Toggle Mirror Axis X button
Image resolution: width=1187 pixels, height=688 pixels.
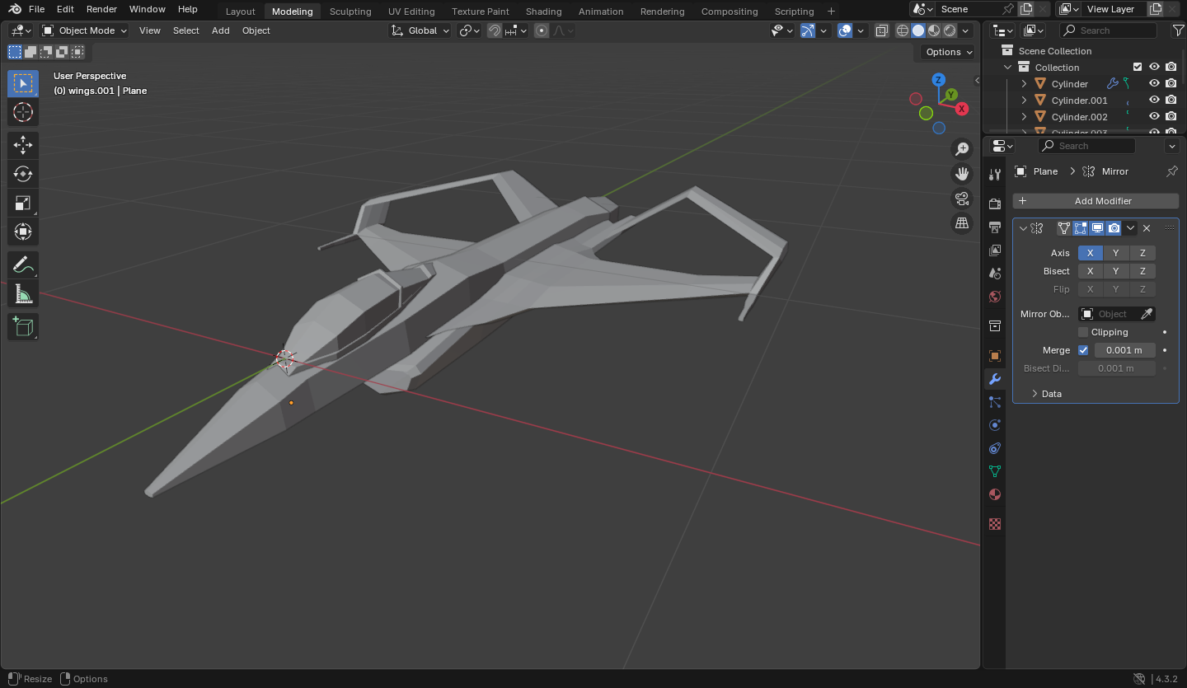click(1090, 253)
